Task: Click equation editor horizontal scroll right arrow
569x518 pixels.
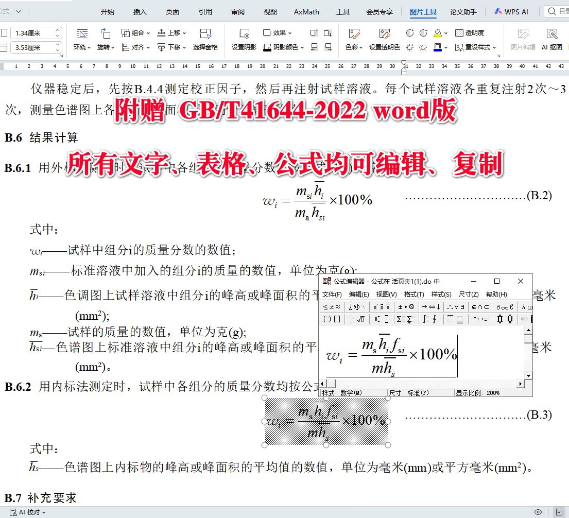Action: click(x=521, y=384)
